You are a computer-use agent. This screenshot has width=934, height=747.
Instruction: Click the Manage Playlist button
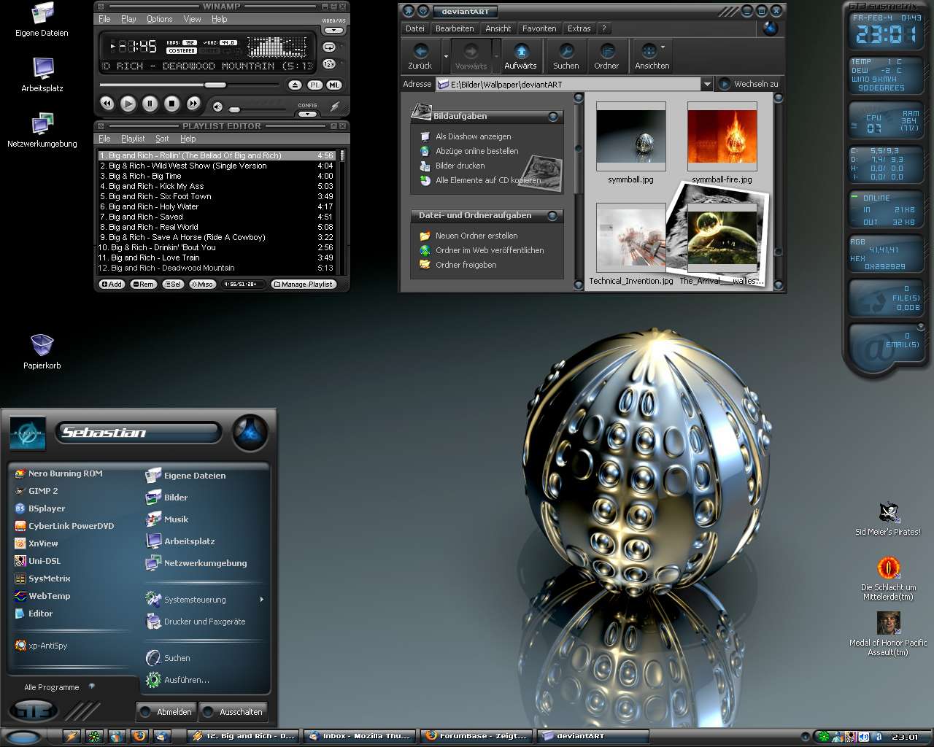click(304, 285)
